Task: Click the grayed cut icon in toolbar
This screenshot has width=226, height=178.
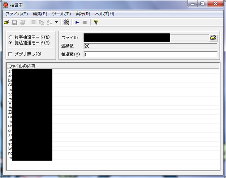Action: [33, 22]
